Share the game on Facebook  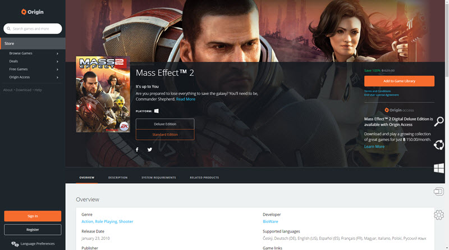(x=137, y=149)
